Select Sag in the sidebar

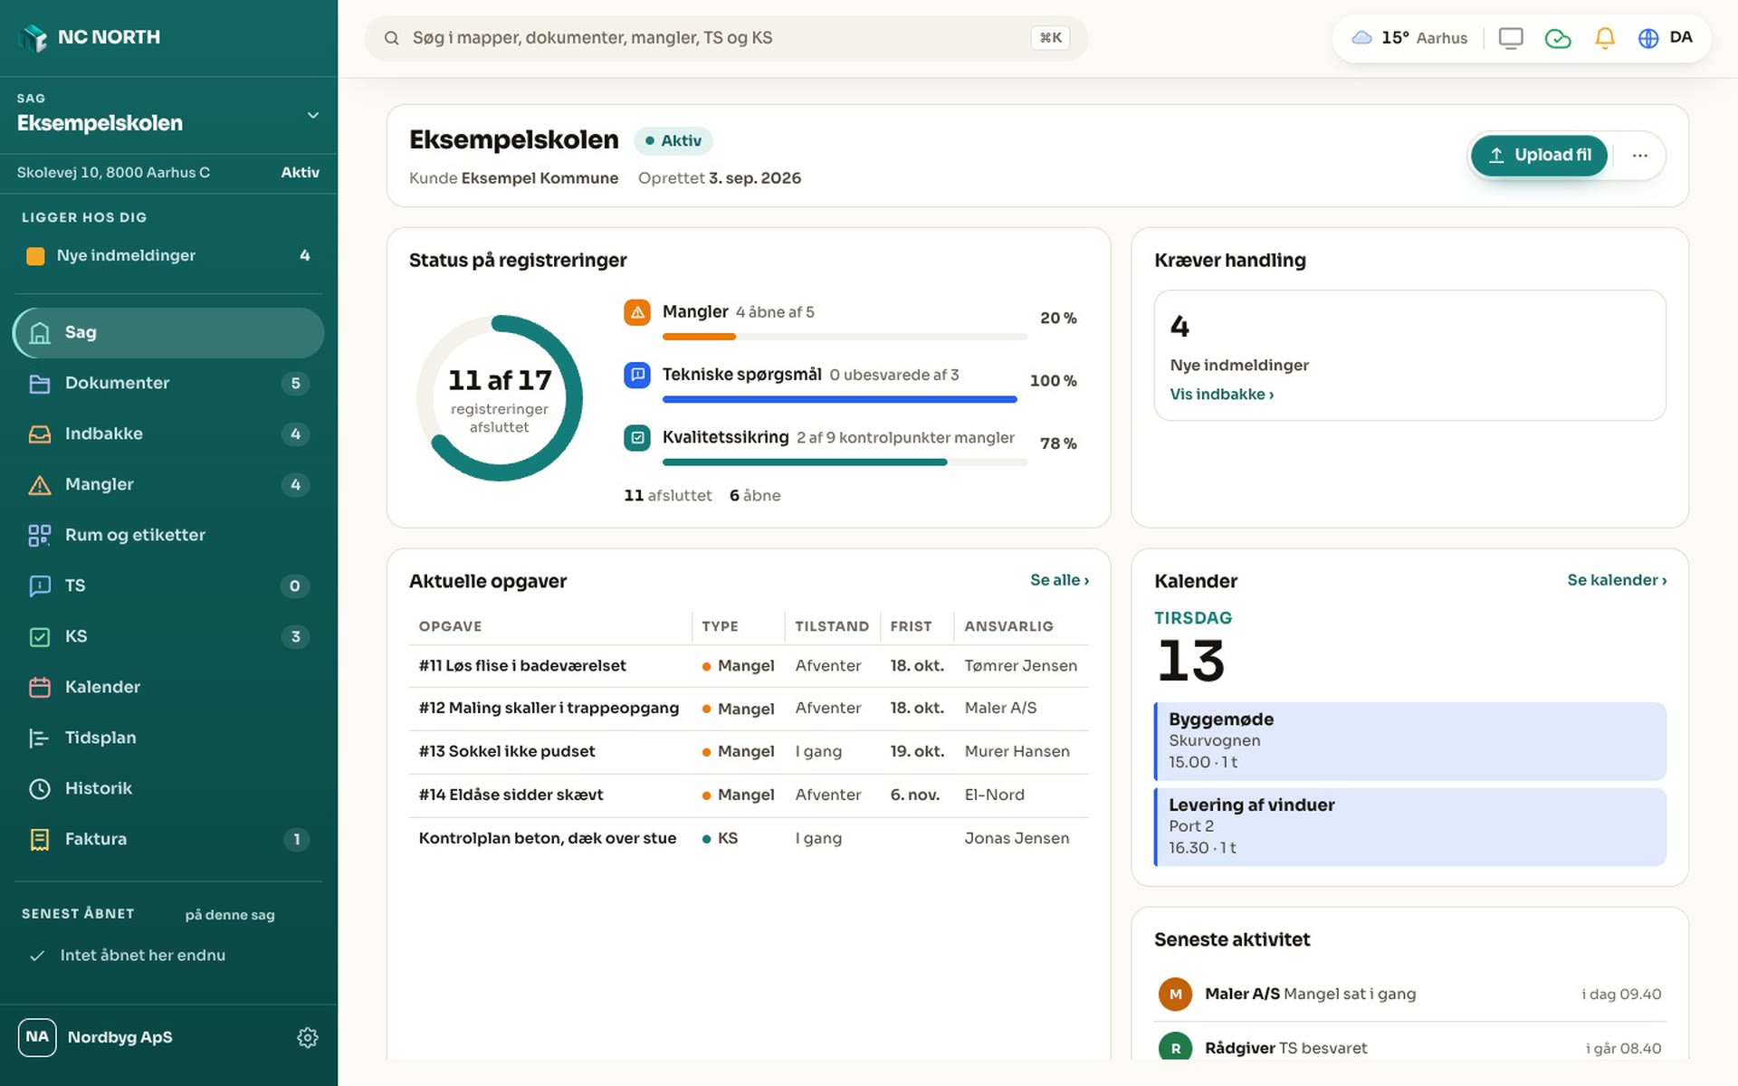[168, 333]
